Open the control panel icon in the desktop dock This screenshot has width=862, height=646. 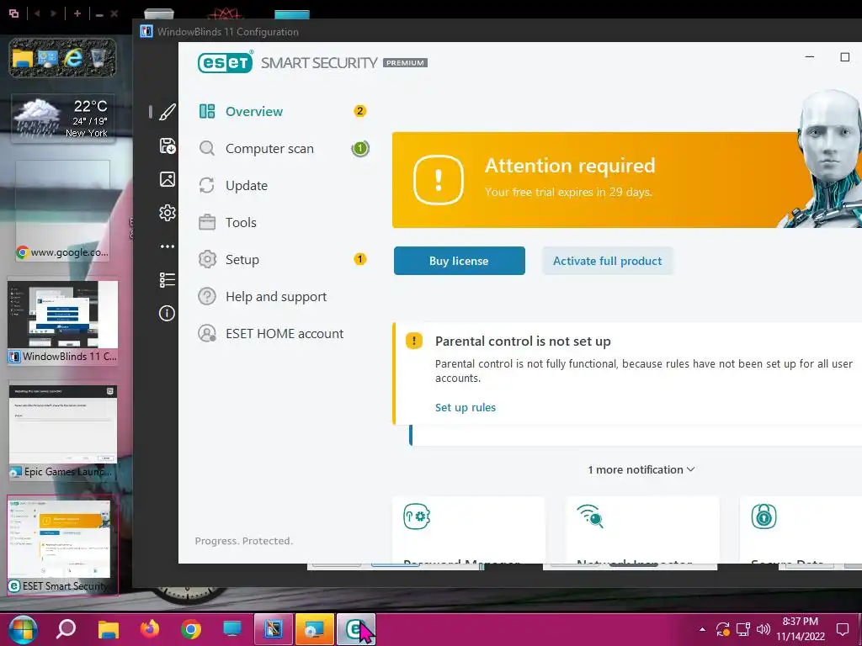(48, 58)
